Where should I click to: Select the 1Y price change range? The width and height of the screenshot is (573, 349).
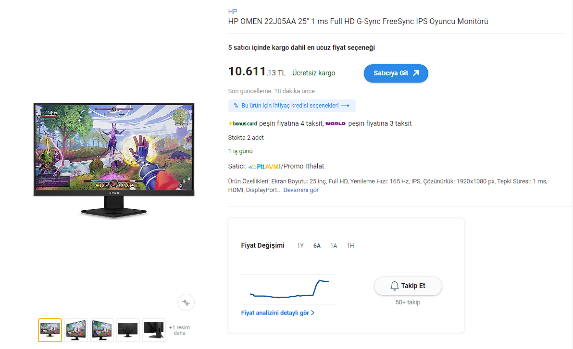[x=300, y=246]
